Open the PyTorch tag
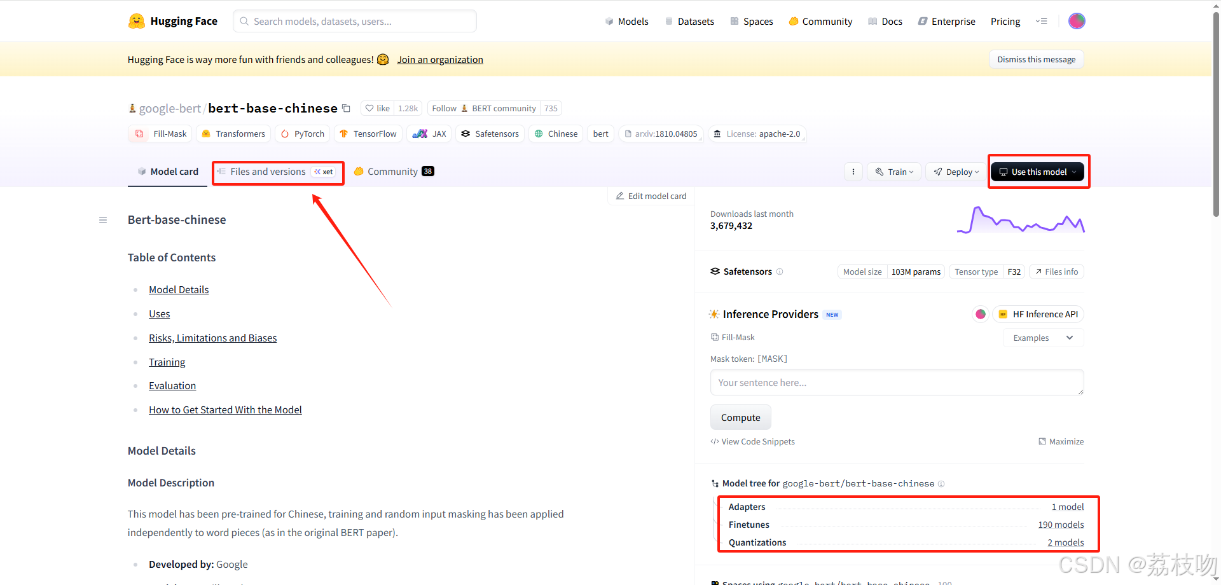 (x=303, y=134)
